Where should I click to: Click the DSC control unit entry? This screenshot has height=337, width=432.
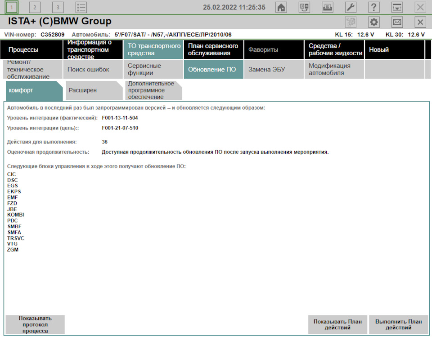coord(13,180)
